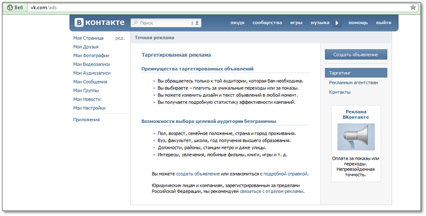Image resolution: width=426 pixels, height=216 pixels.
Task: Open the игры header menu item
Action: 296,23
